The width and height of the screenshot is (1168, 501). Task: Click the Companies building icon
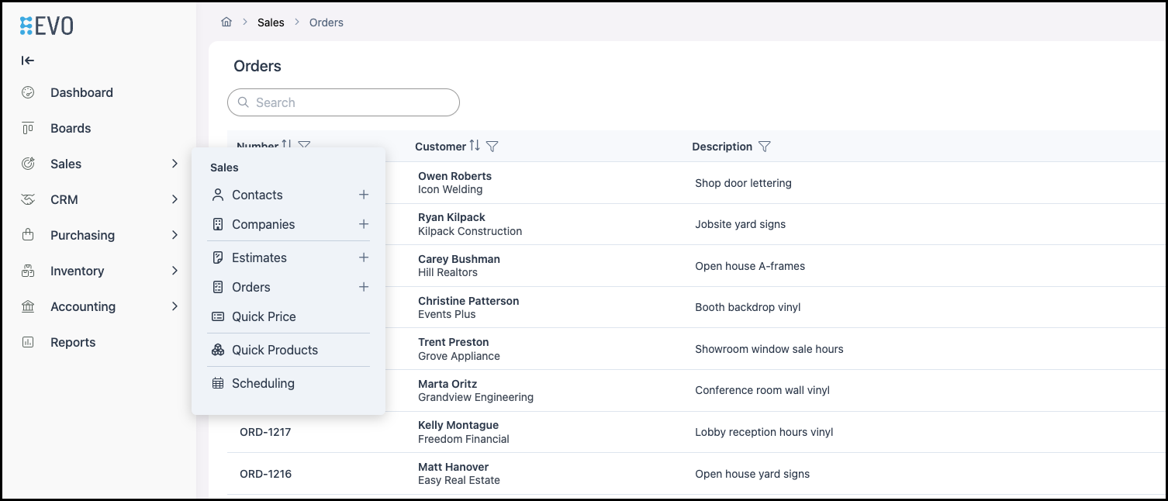(x=218, y=224)
